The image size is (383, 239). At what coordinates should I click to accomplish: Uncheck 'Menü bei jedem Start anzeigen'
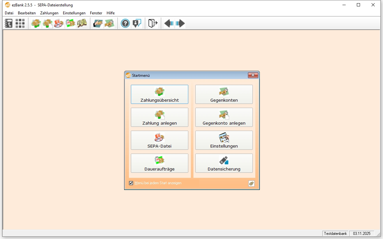131,183
